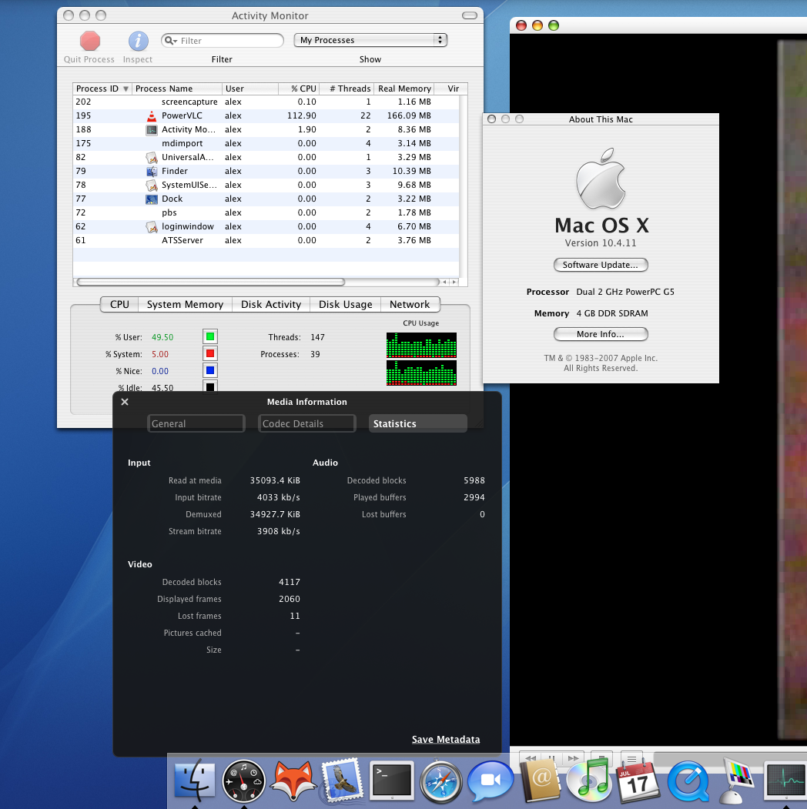Open Finder from the Dock
This screenshot has width=807, height=809.
[195, 780]
